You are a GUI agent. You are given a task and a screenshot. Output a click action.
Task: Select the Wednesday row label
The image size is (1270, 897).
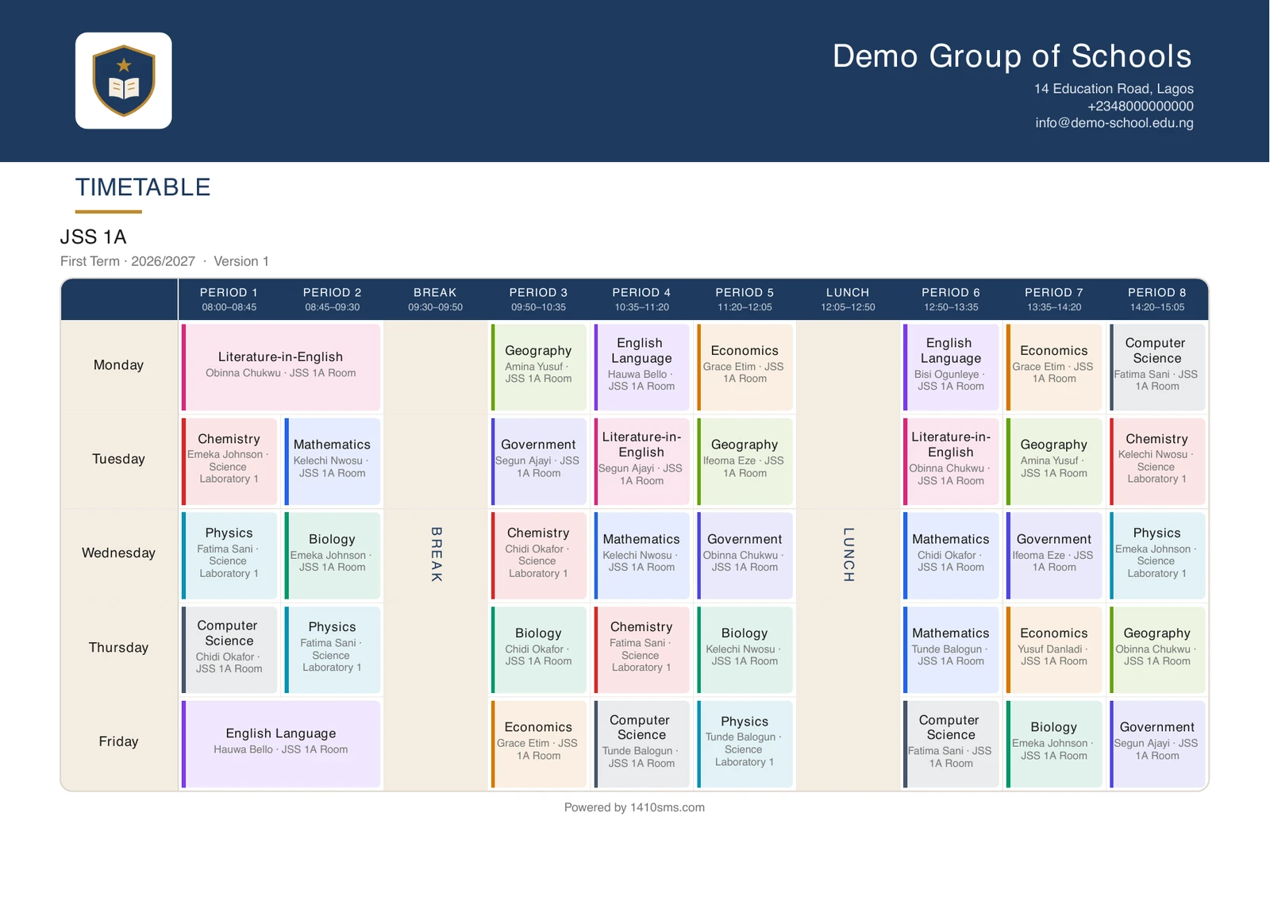119,553
